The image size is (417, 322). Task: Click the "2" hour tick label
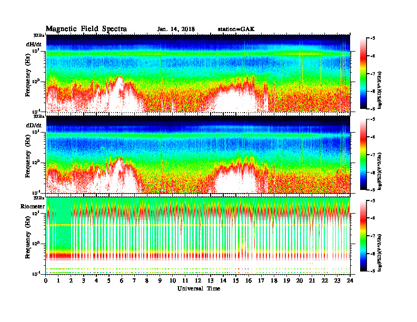click(71, 280)
